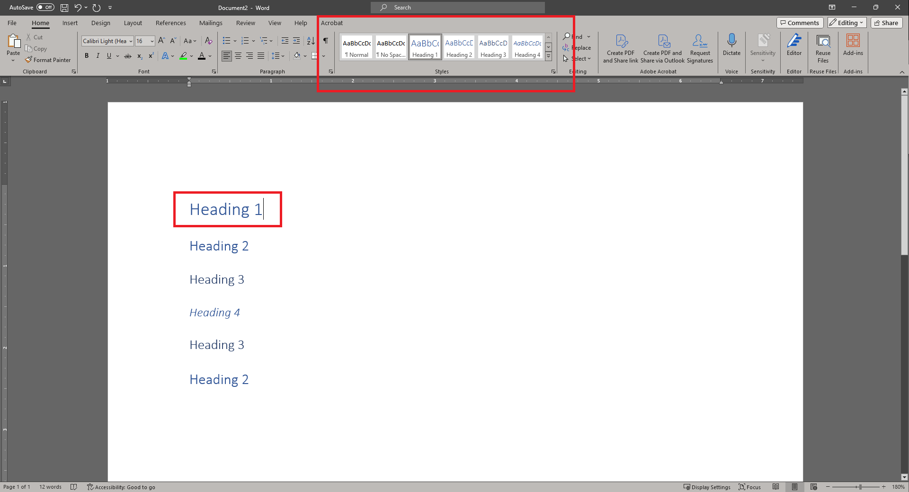
Task: Click the Format Painter icon
Action: pyautogui.click(x=29, y=60)
